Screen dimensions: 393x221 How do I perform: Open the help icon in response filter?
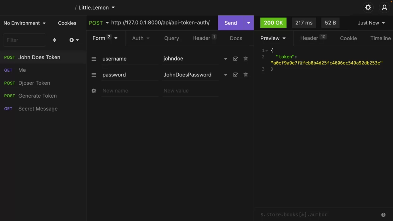(383, 215)
